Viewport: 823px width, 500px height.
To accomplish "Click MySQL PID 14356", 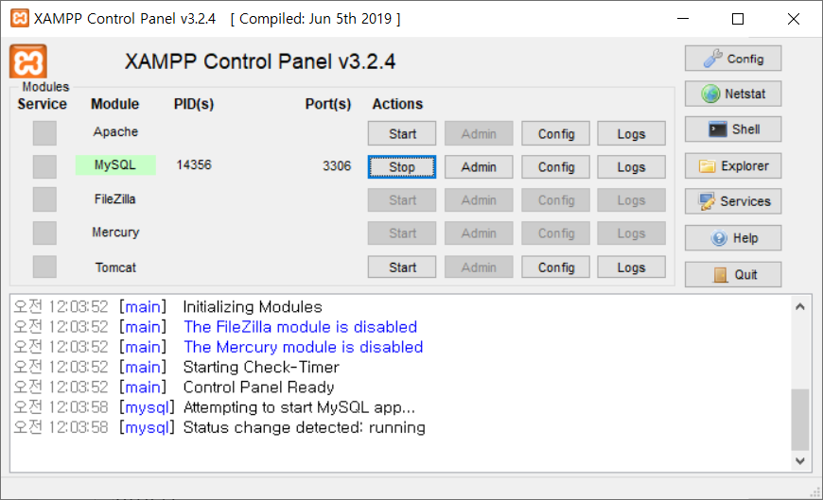I will tap(194, 164).
